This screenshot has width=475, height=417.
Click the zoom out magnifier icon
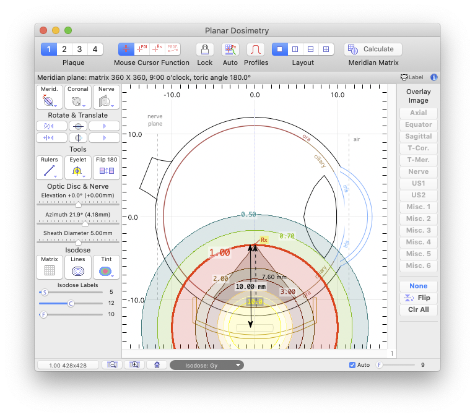pos(112,365)
